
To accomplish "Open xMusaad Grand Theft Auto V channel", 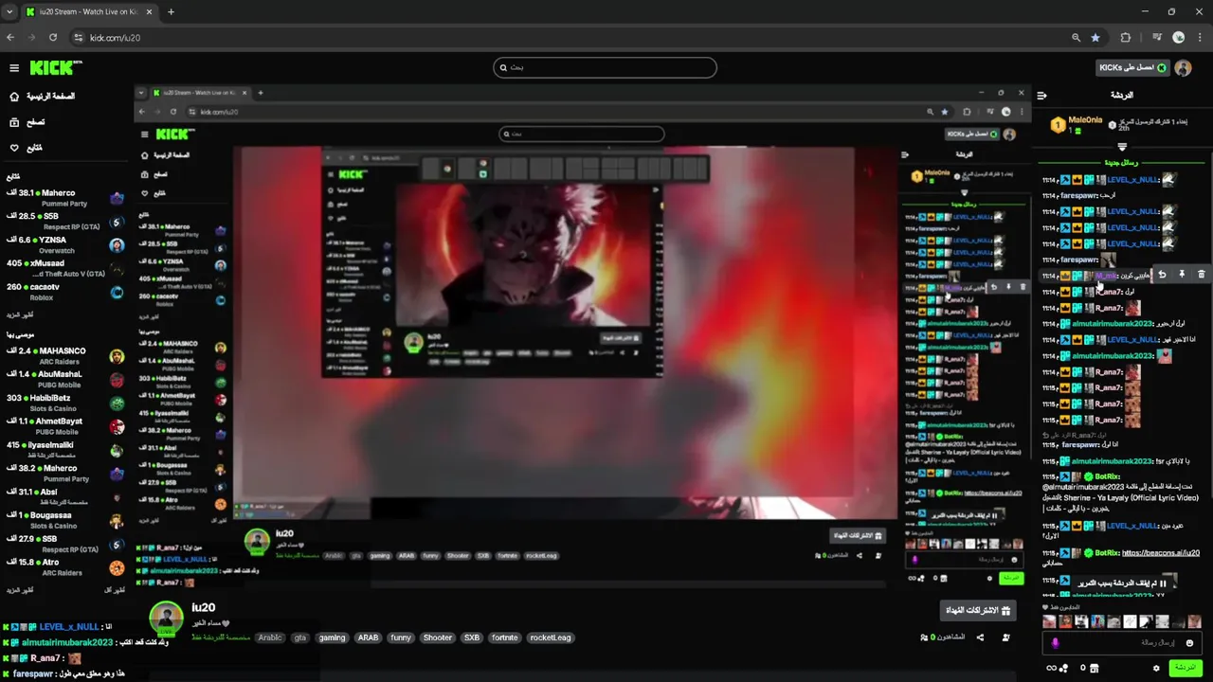I will pyautogui.click(x=64, y=269).
